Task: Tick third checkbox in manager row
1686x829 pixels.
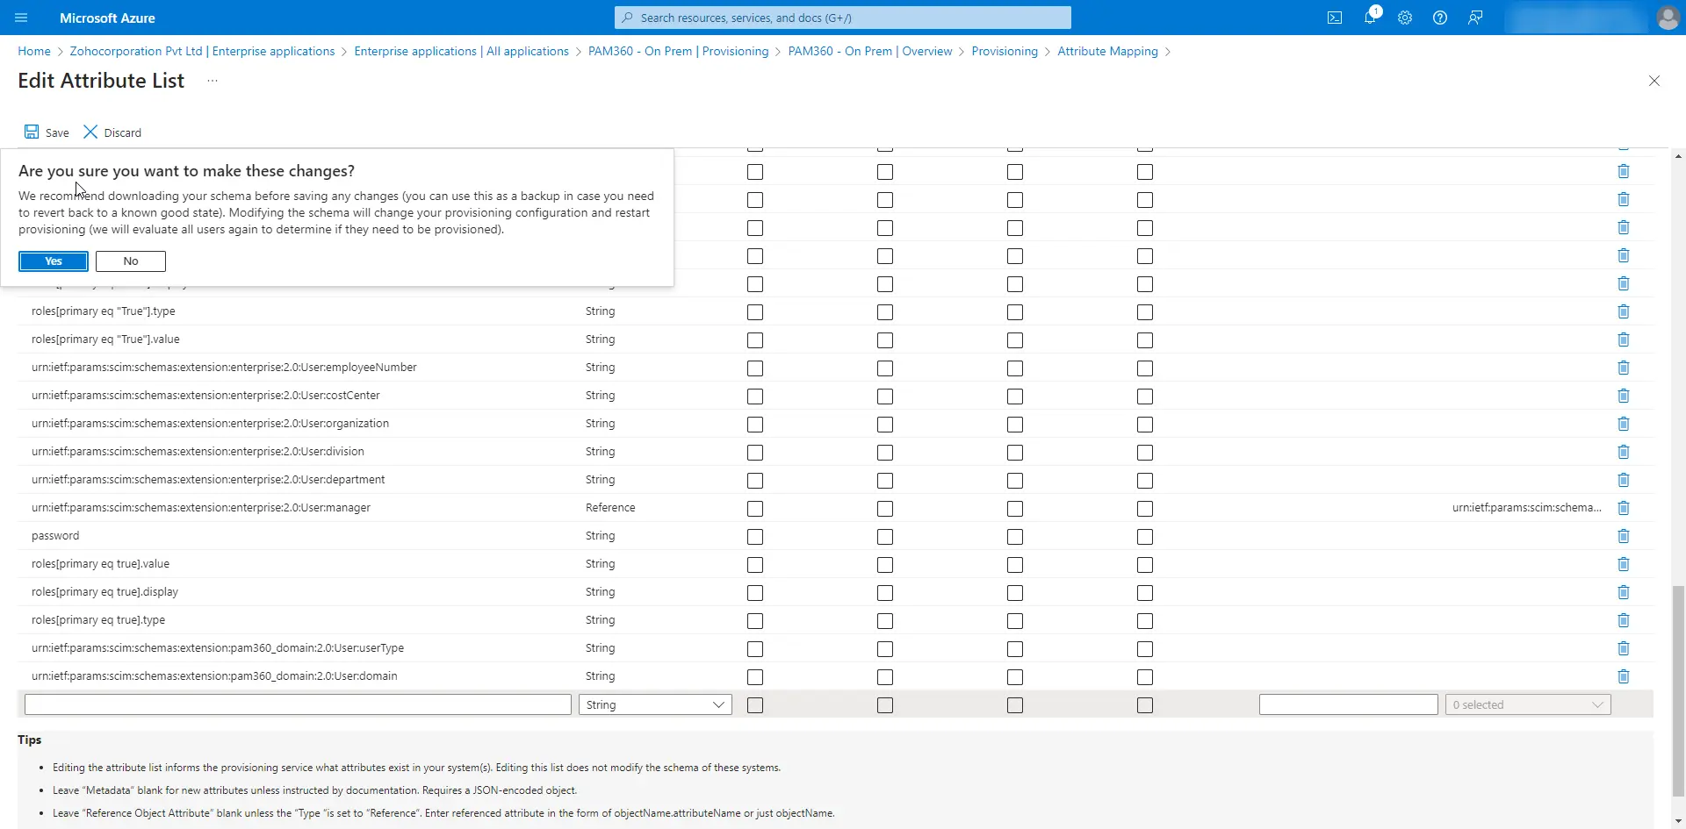Action: 1015,509
